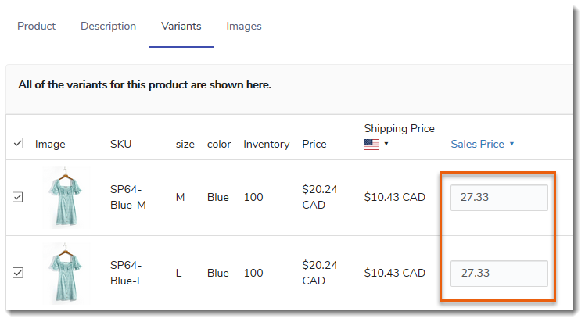The width and height of the screenshot is (585, 322).
Task: Edit the sales price for SP64-Blue-L
Action: point(499,274)
